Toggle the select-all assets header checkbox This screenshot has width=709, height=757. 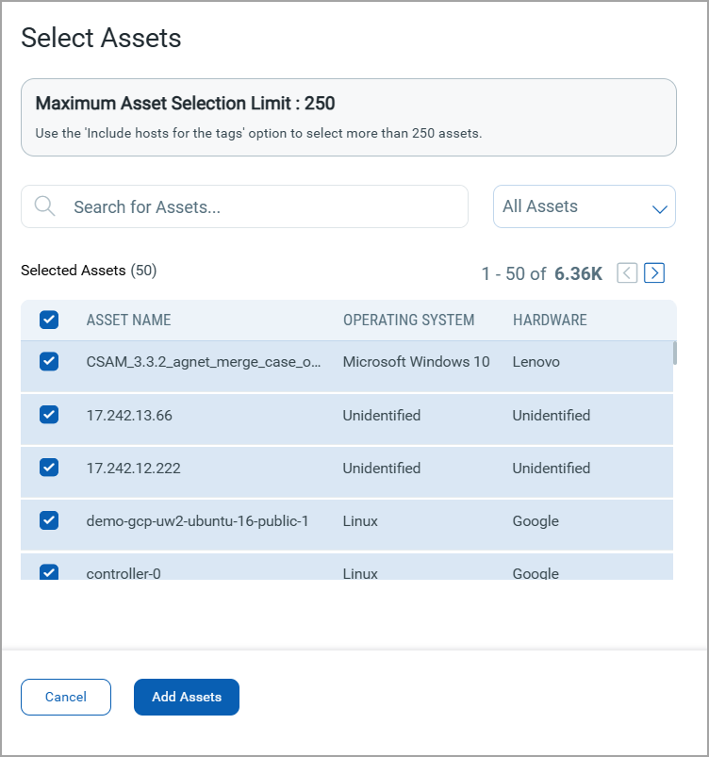(49, 320)
